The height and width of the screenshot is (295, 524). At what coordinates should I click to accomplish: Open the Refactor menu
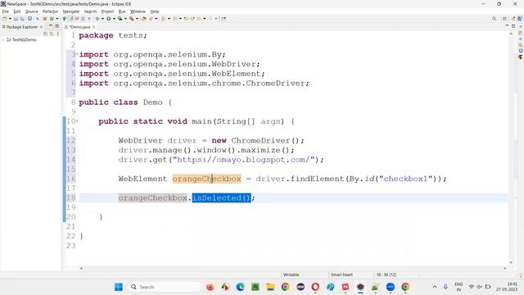coord(50,11)
